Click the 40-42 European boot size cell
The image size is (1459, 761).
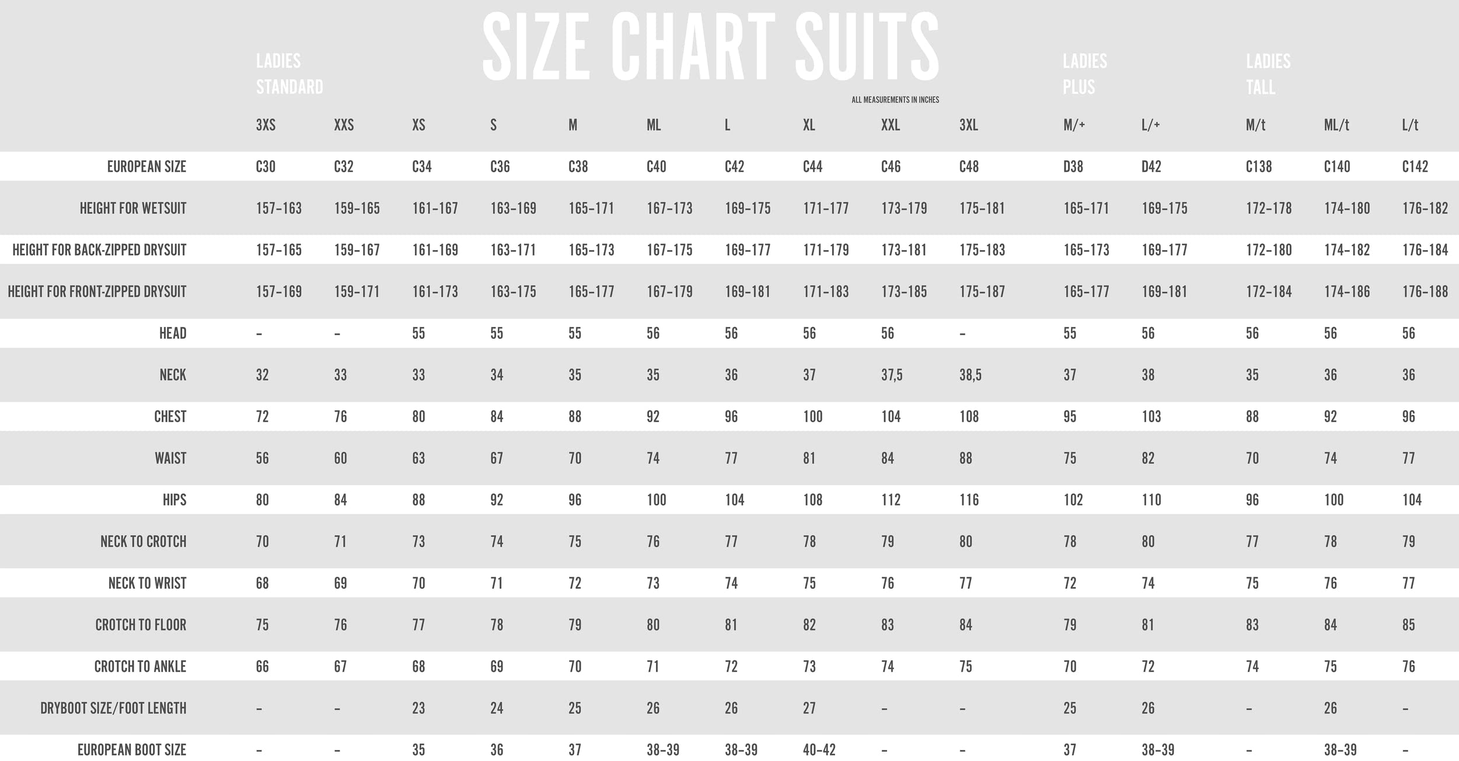819,750
